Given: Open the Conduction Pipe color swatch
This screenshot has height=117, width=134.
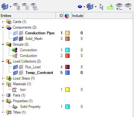Looking at the screenshot, I should point(67,33).
